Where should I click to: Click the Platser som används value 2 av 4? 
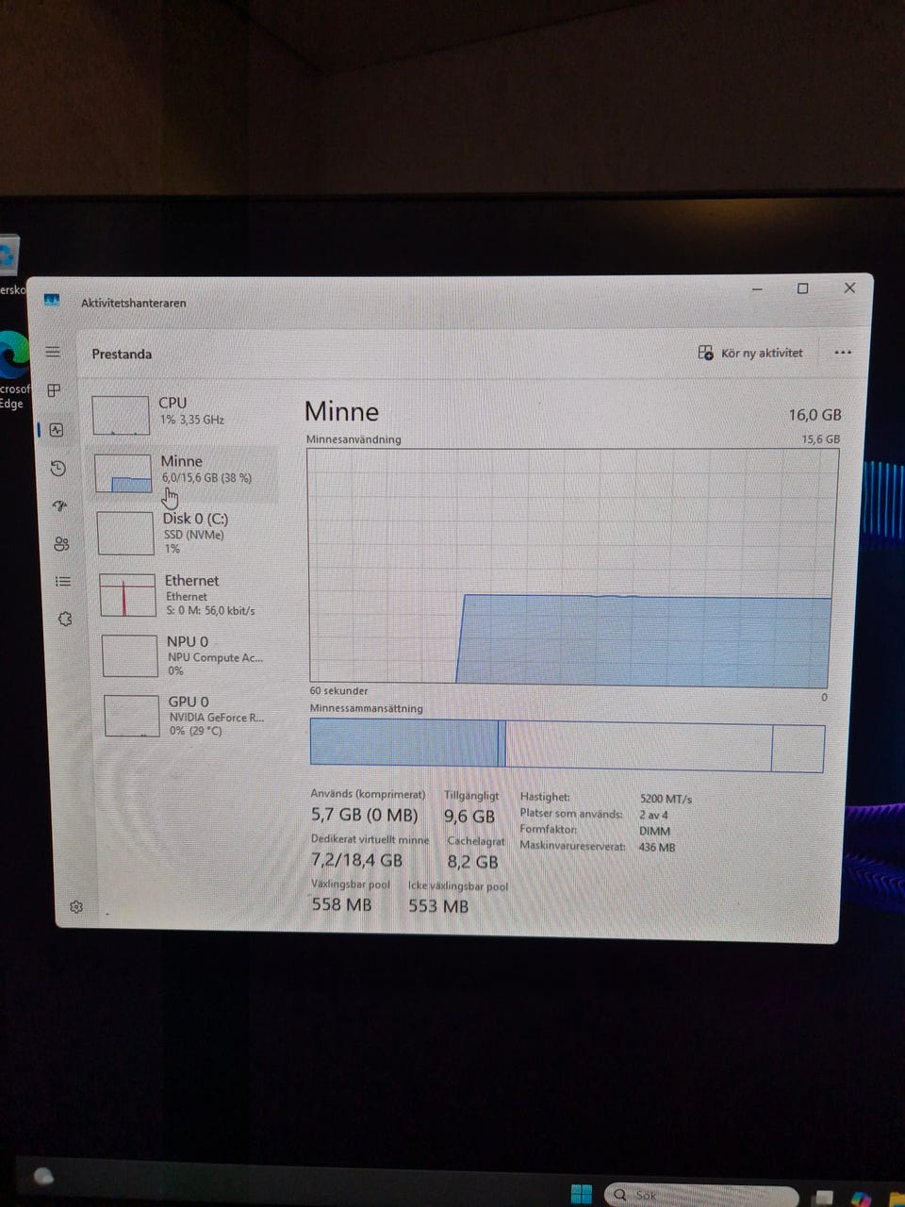pos(653,815)
